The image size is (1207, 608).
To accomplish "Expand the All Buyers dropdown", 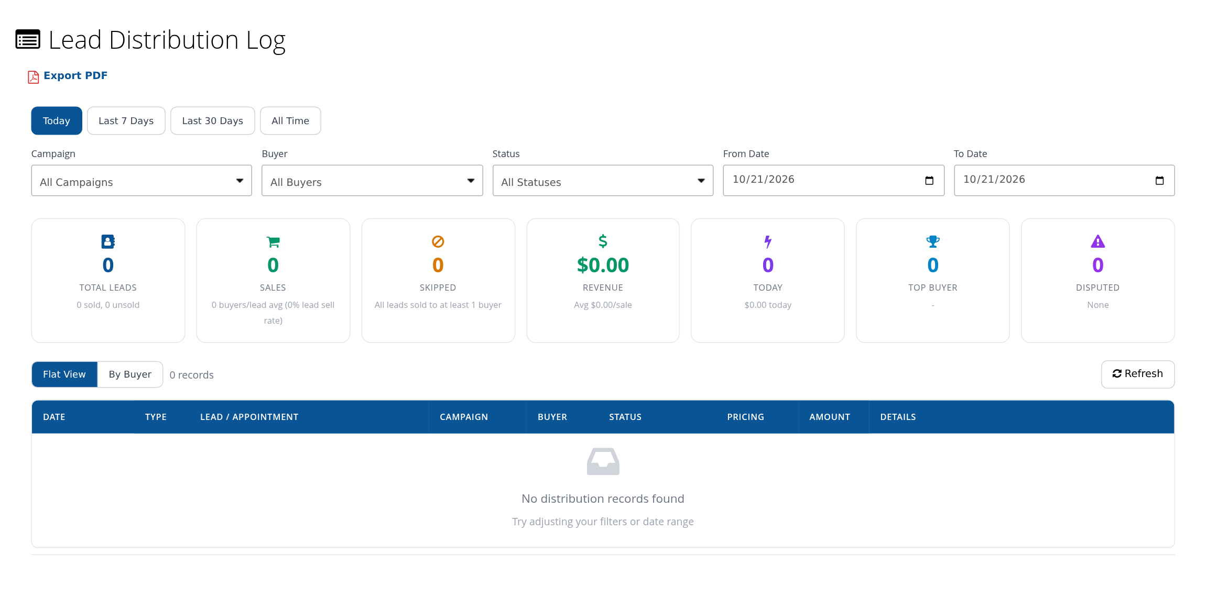I will click(372, 181).
